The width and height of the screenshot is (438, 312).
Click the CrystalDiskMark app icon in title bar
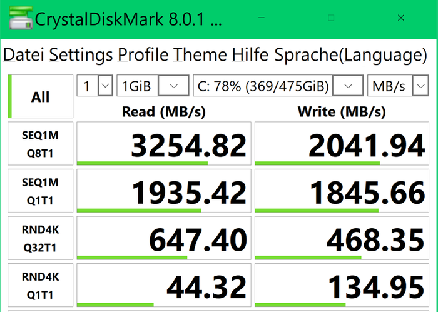tap(21, 18)
